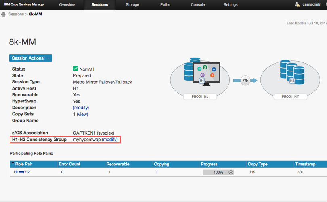This screenshot has width=327, height=202.
Task: Click the n/a timestamp cell
Action: [300, 172]
